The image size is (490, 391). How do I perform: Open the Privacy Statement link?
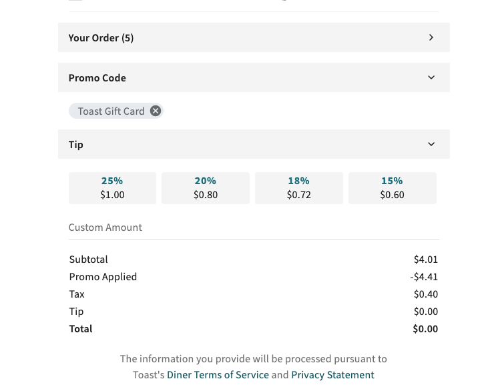click(x=332, y=375)
